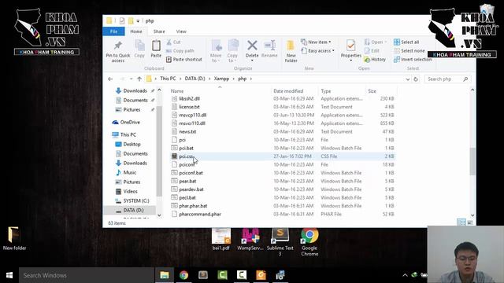Image resolution: width=504 pixels, height=283 pixels.
Task: Go up one folder level
Action: [139, 79]
